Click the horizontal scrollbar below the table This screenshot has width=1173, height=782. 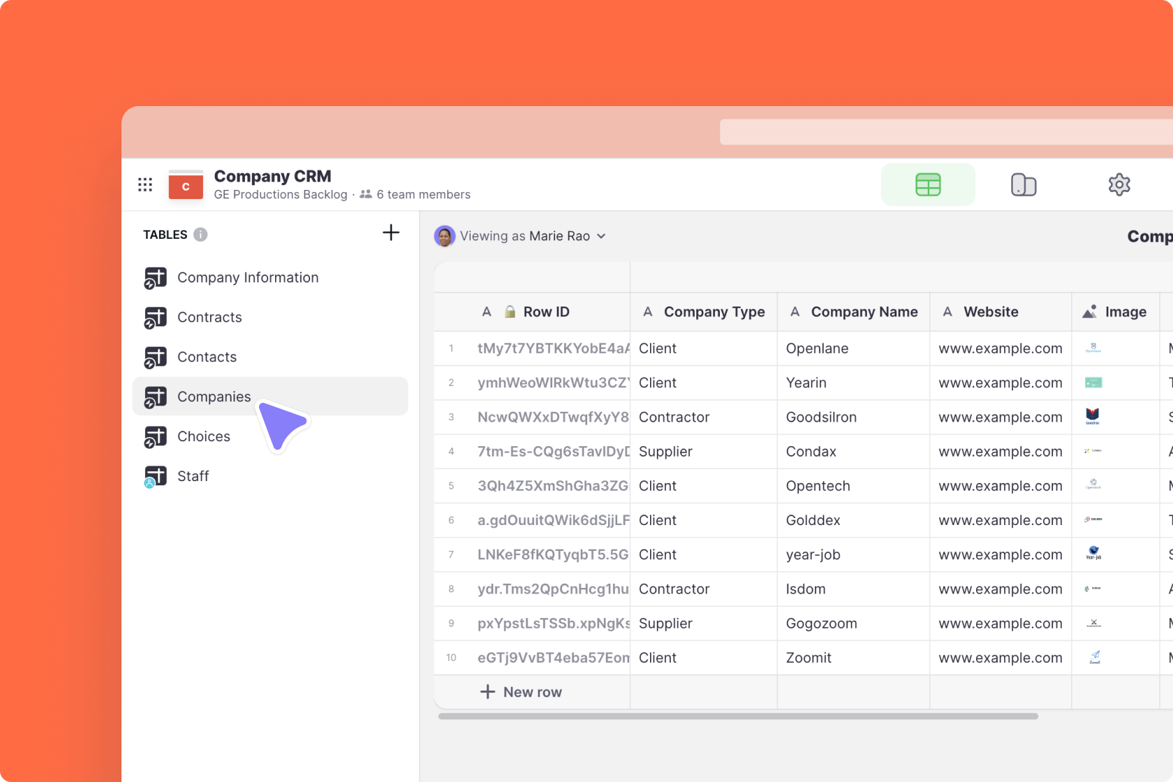(x=737, y=716)
